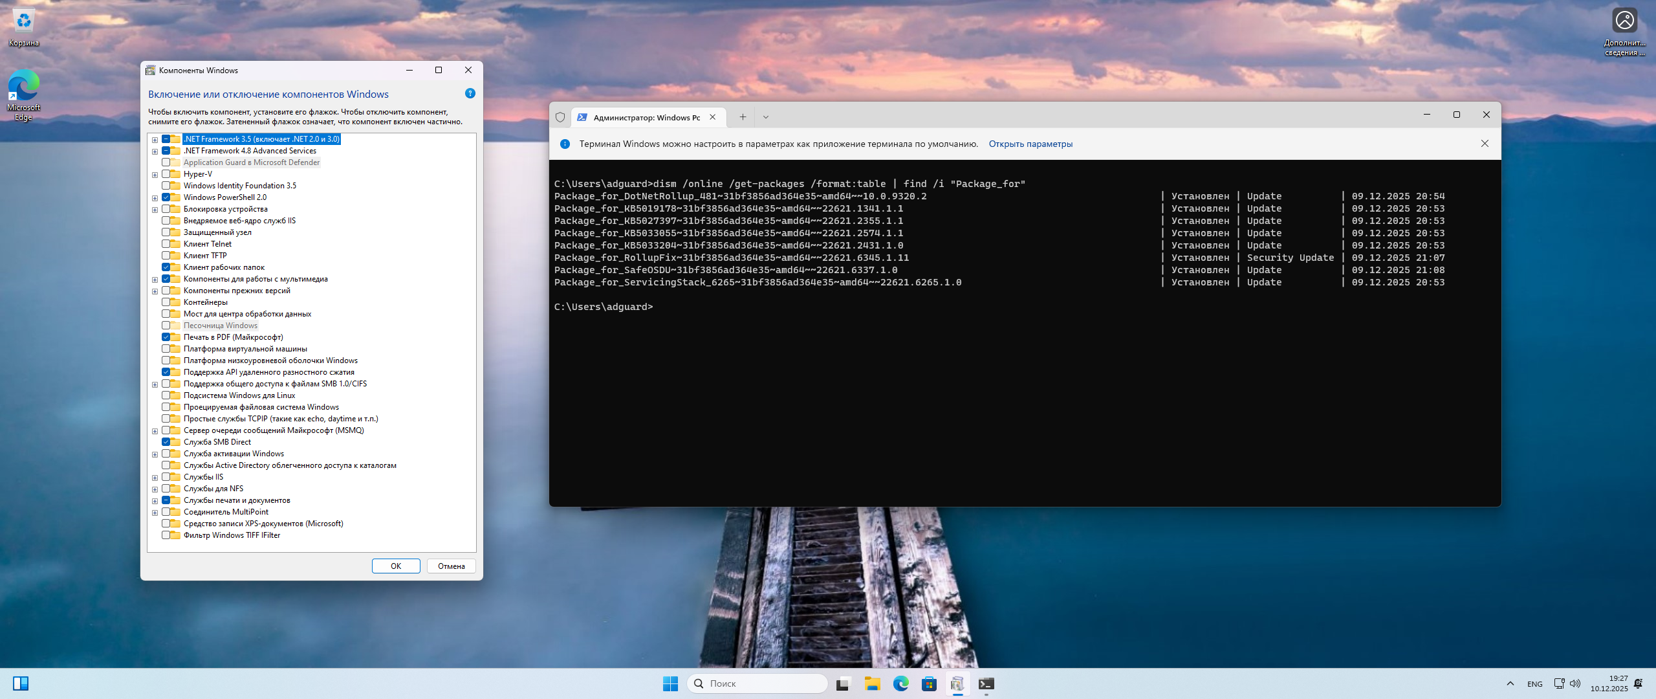Click the OK button
1656x699 pixels.
click(x=396, y=566)
